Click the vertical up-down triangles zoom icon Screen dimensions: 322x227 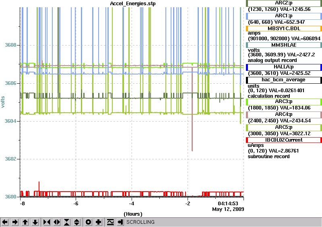[x=77, y=222]
